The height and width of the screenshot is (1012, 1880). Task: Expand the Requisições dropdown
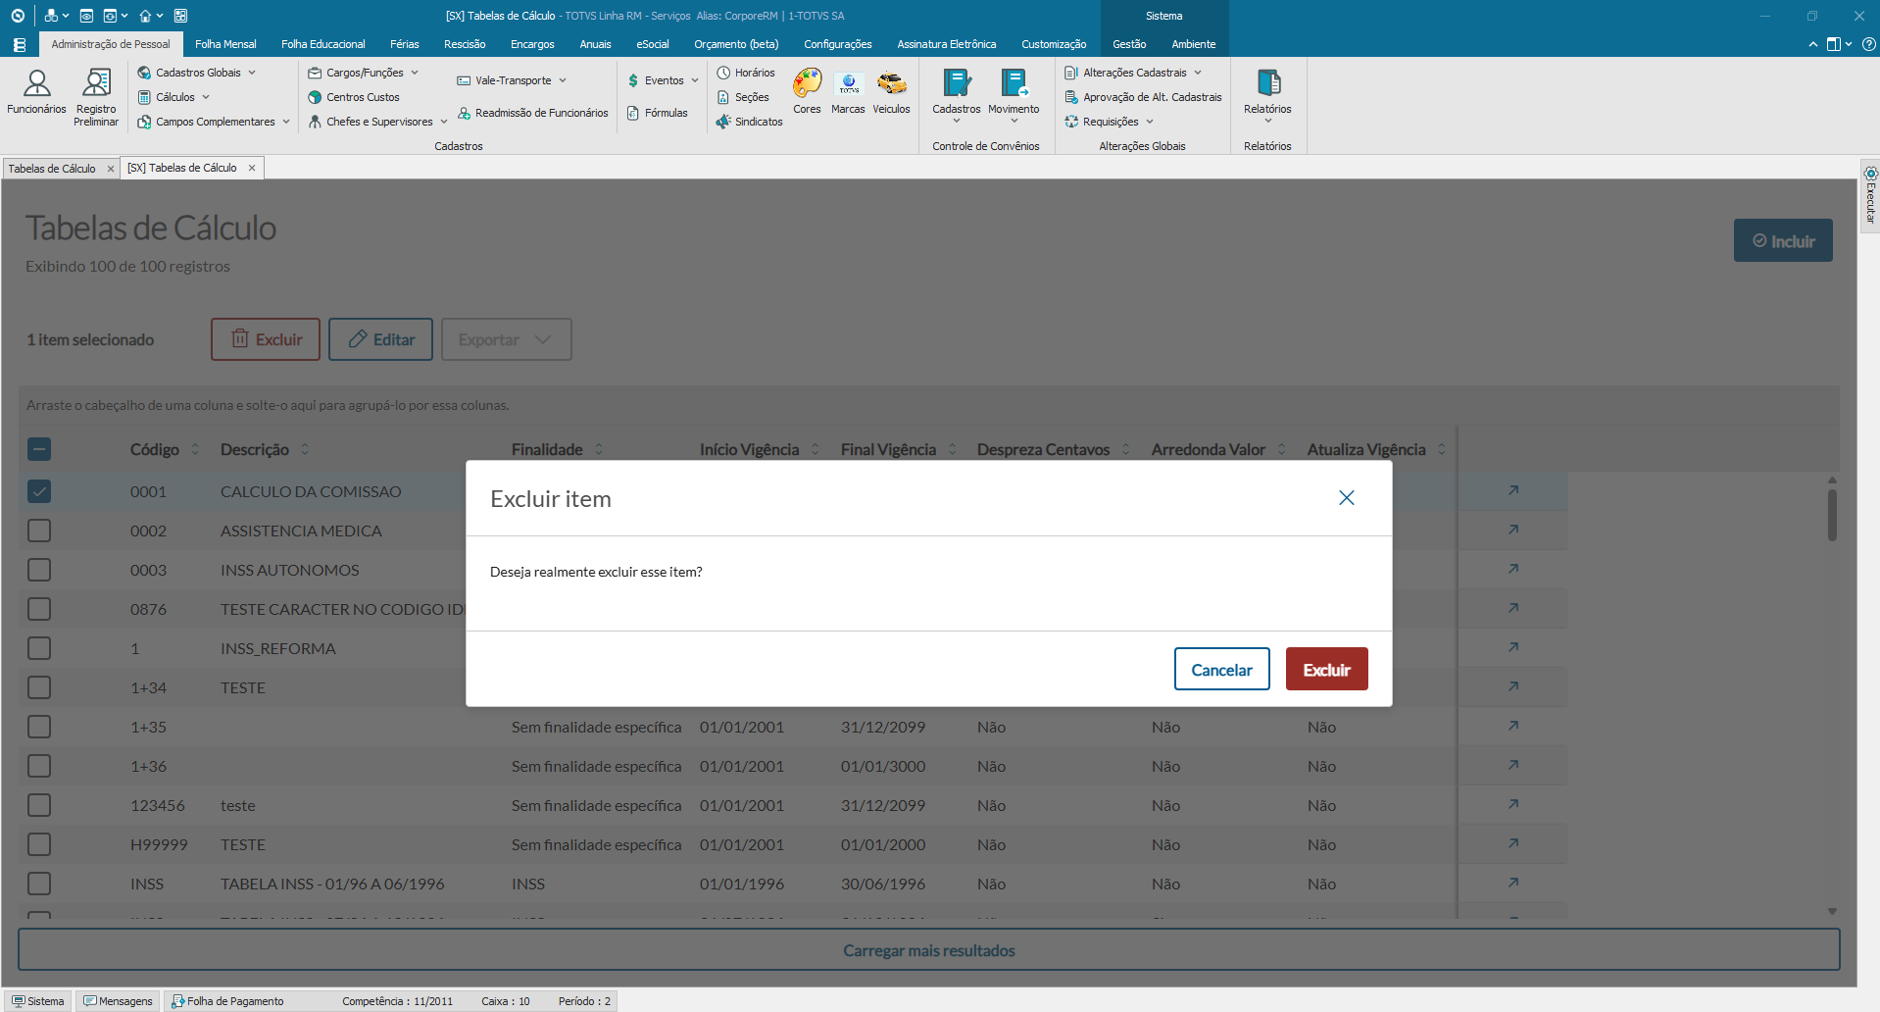tap(1150, 122)
